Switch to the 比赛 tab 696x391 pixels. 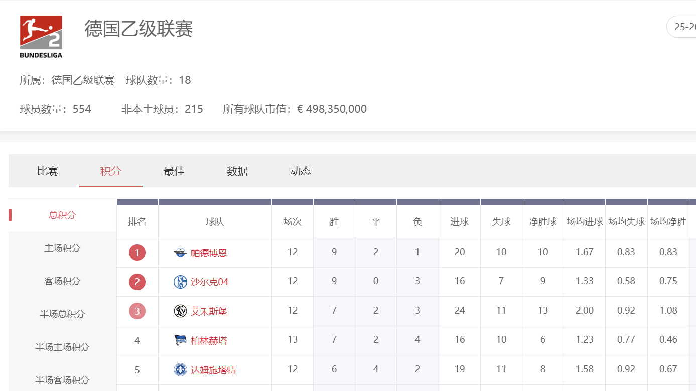point(48,171)
